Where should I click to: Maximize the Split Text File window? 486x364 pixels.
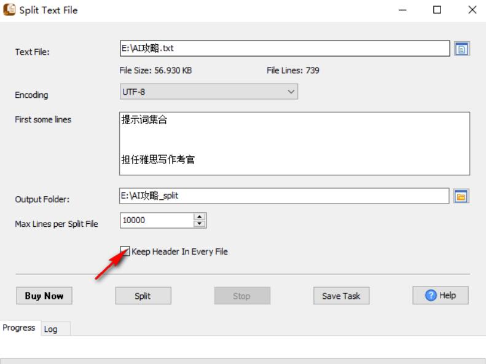[x=437, y=10]
